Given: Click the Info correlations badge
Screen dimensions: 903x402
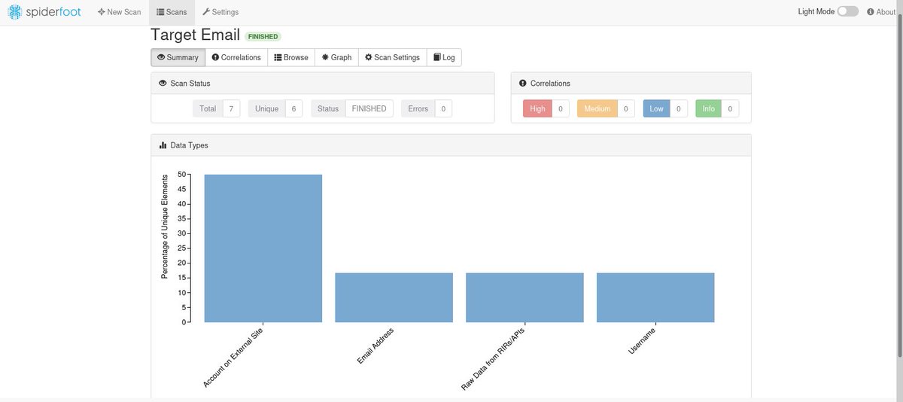Looking at the screenshot, I should tap(708, 108).
